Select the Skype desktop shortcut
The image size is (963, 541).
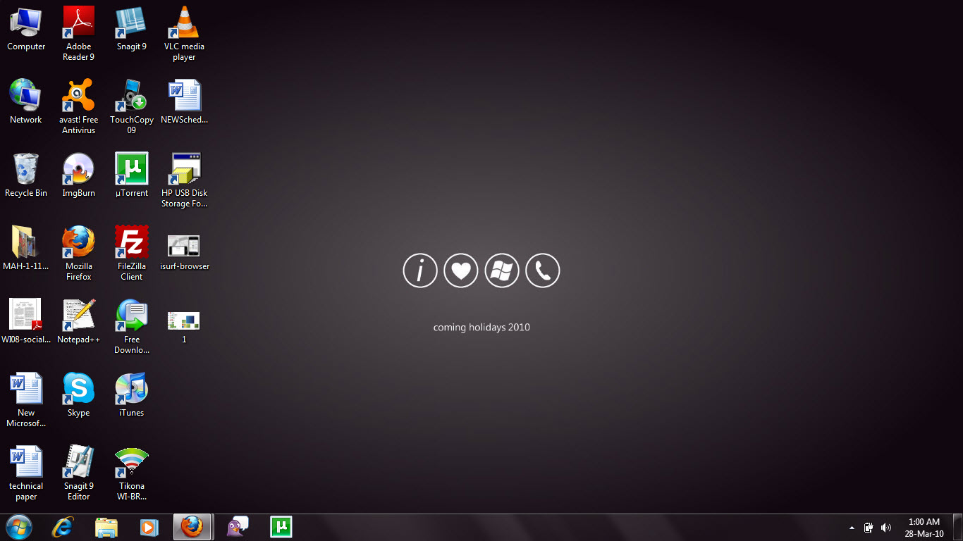[78, 394]
